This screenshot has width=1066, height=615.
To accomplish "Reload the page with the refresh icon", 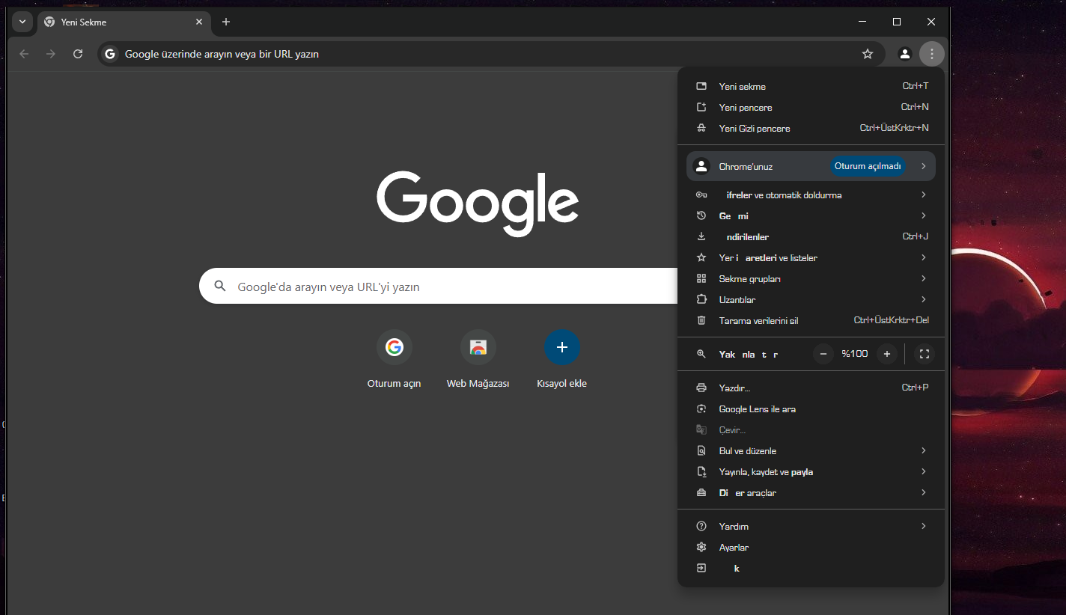I will (x=78, y=54).
